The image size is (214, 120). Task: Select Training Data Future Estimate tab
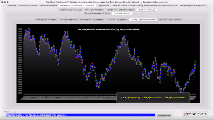tap(143, 20)
